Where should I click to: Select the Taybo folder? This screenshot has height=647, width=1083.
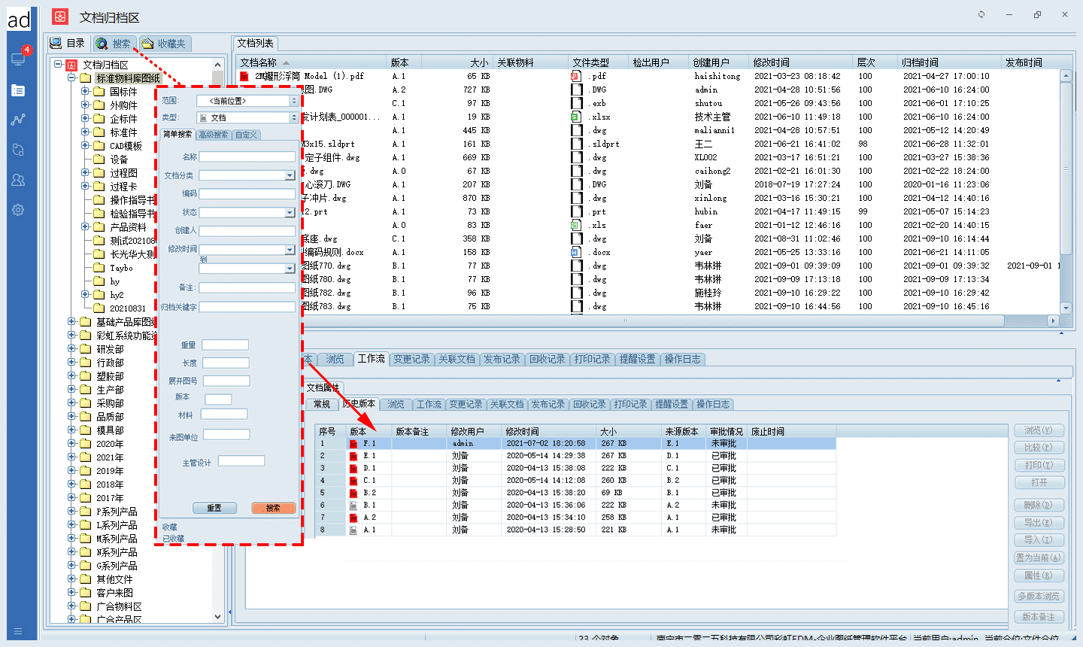pos(121,268)
